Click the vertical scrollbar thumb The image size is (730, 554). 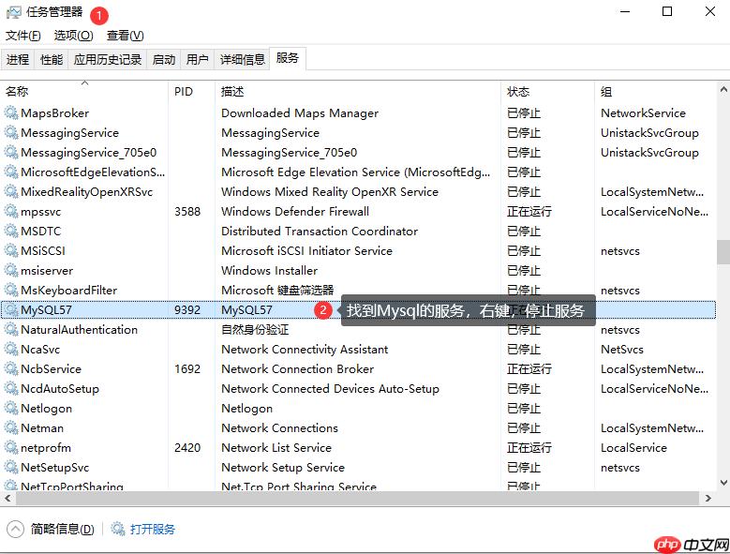(723, 252)
